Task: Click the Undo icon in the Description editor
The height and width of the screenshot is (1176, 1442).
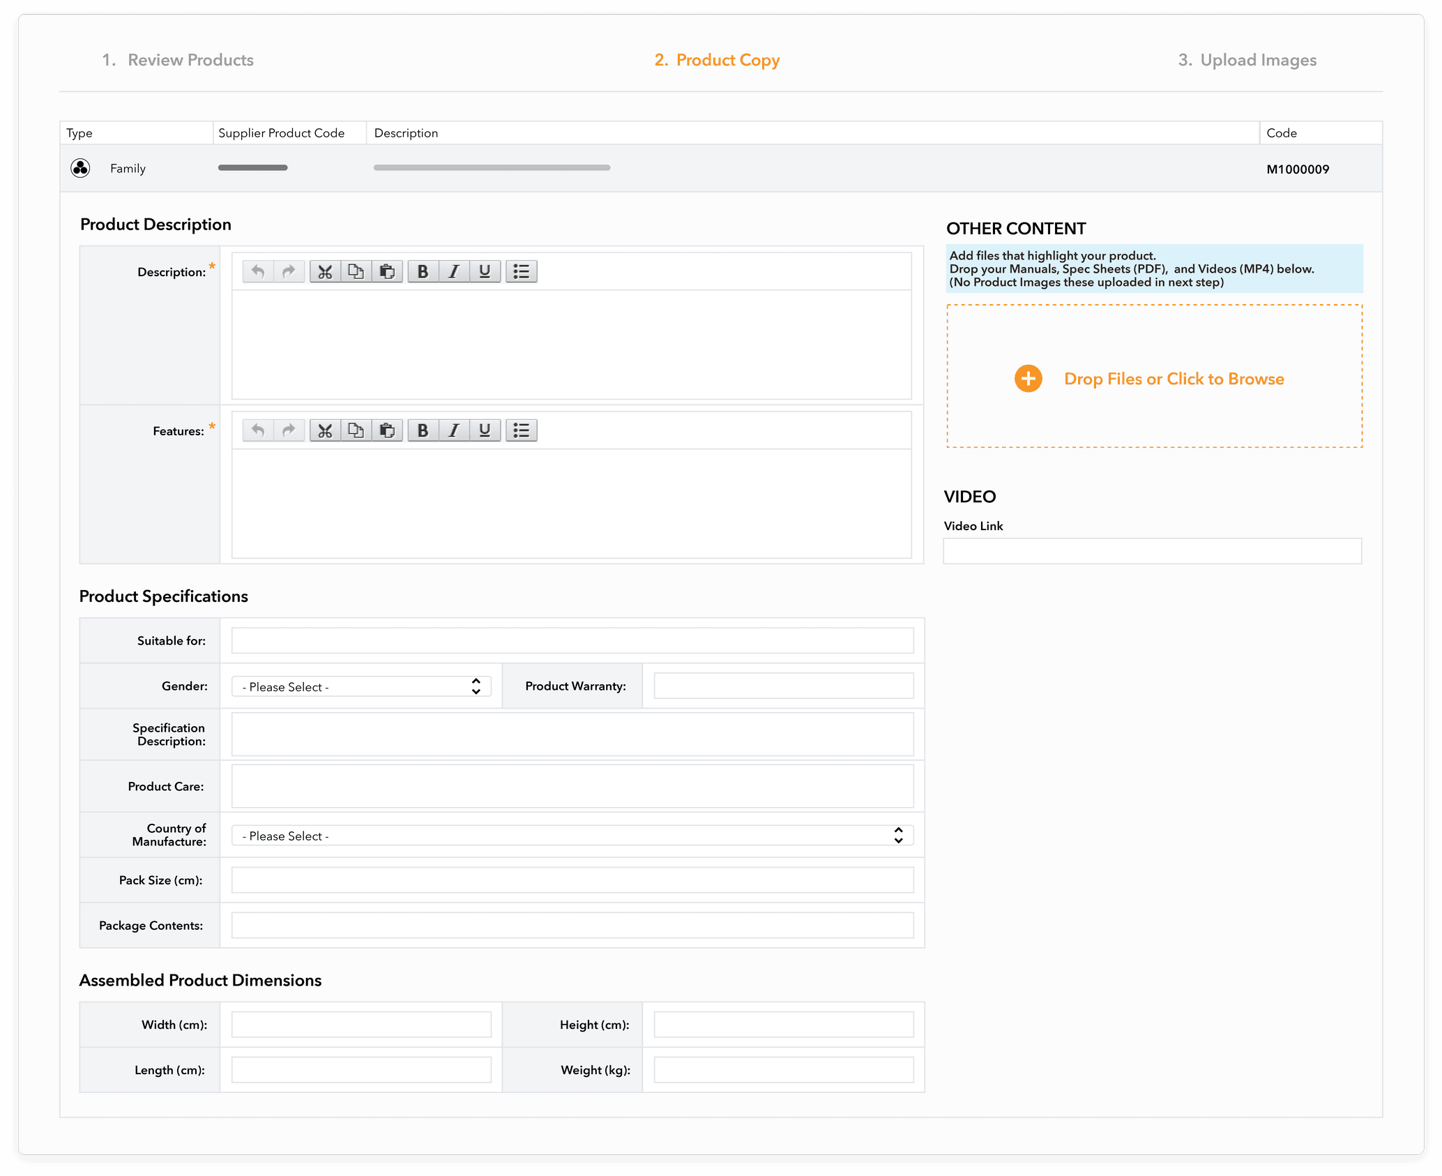Action: point(257,271)
